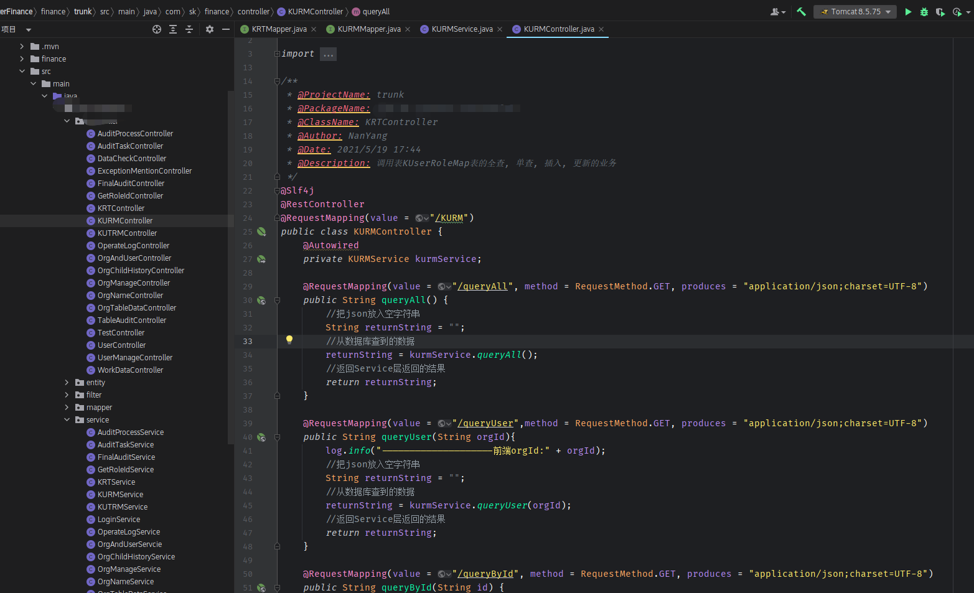Open LoginService class

coord(118,520)
